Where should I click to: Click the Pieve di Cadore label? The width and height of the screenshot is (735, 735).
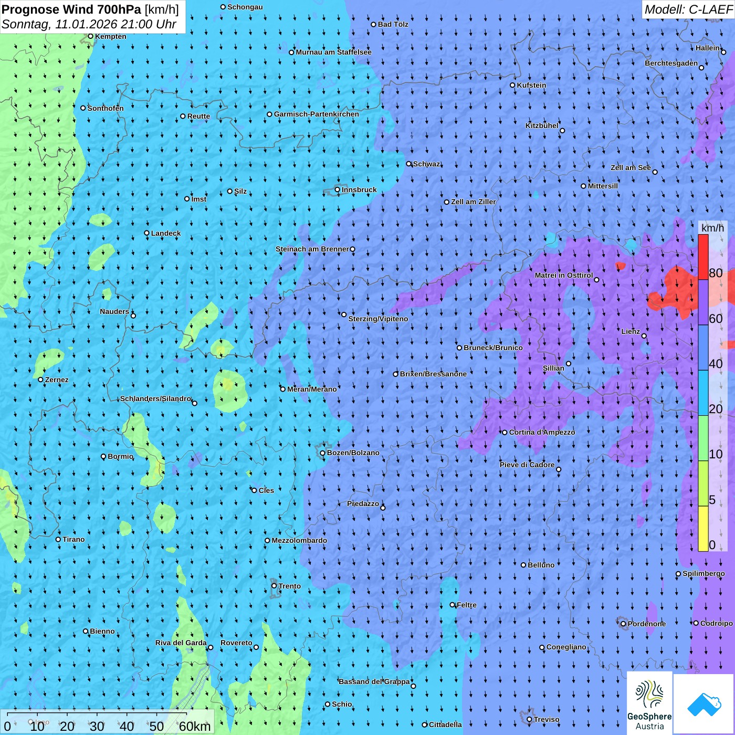(x=527, y=465)
